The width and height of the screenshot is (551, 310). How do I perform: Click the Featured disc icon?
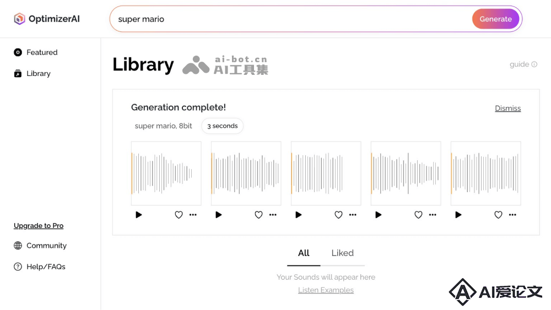pos(18,52)
